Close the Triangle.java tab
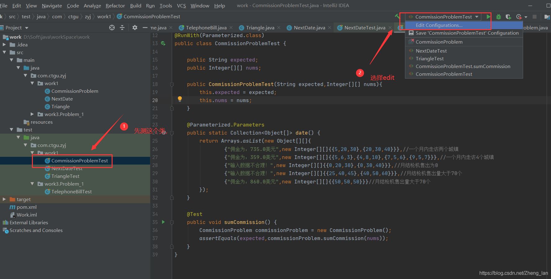This screenshot has height=279, width=551. pyautogui.click(x=279, y=28)
